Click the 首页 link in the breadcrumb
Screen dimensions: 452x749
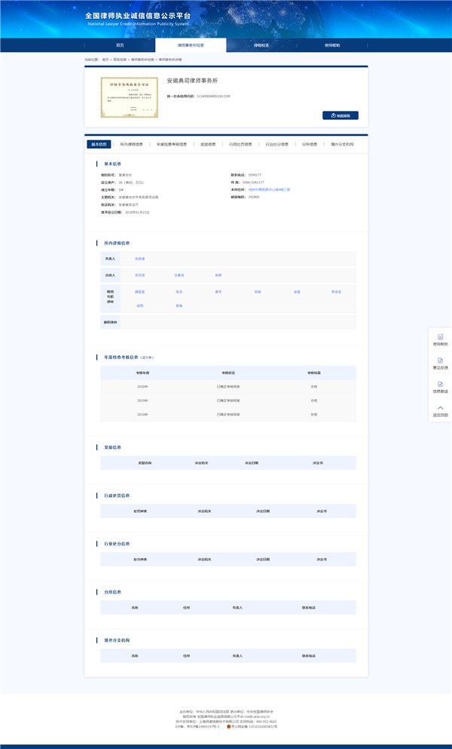tap(105, 59)
